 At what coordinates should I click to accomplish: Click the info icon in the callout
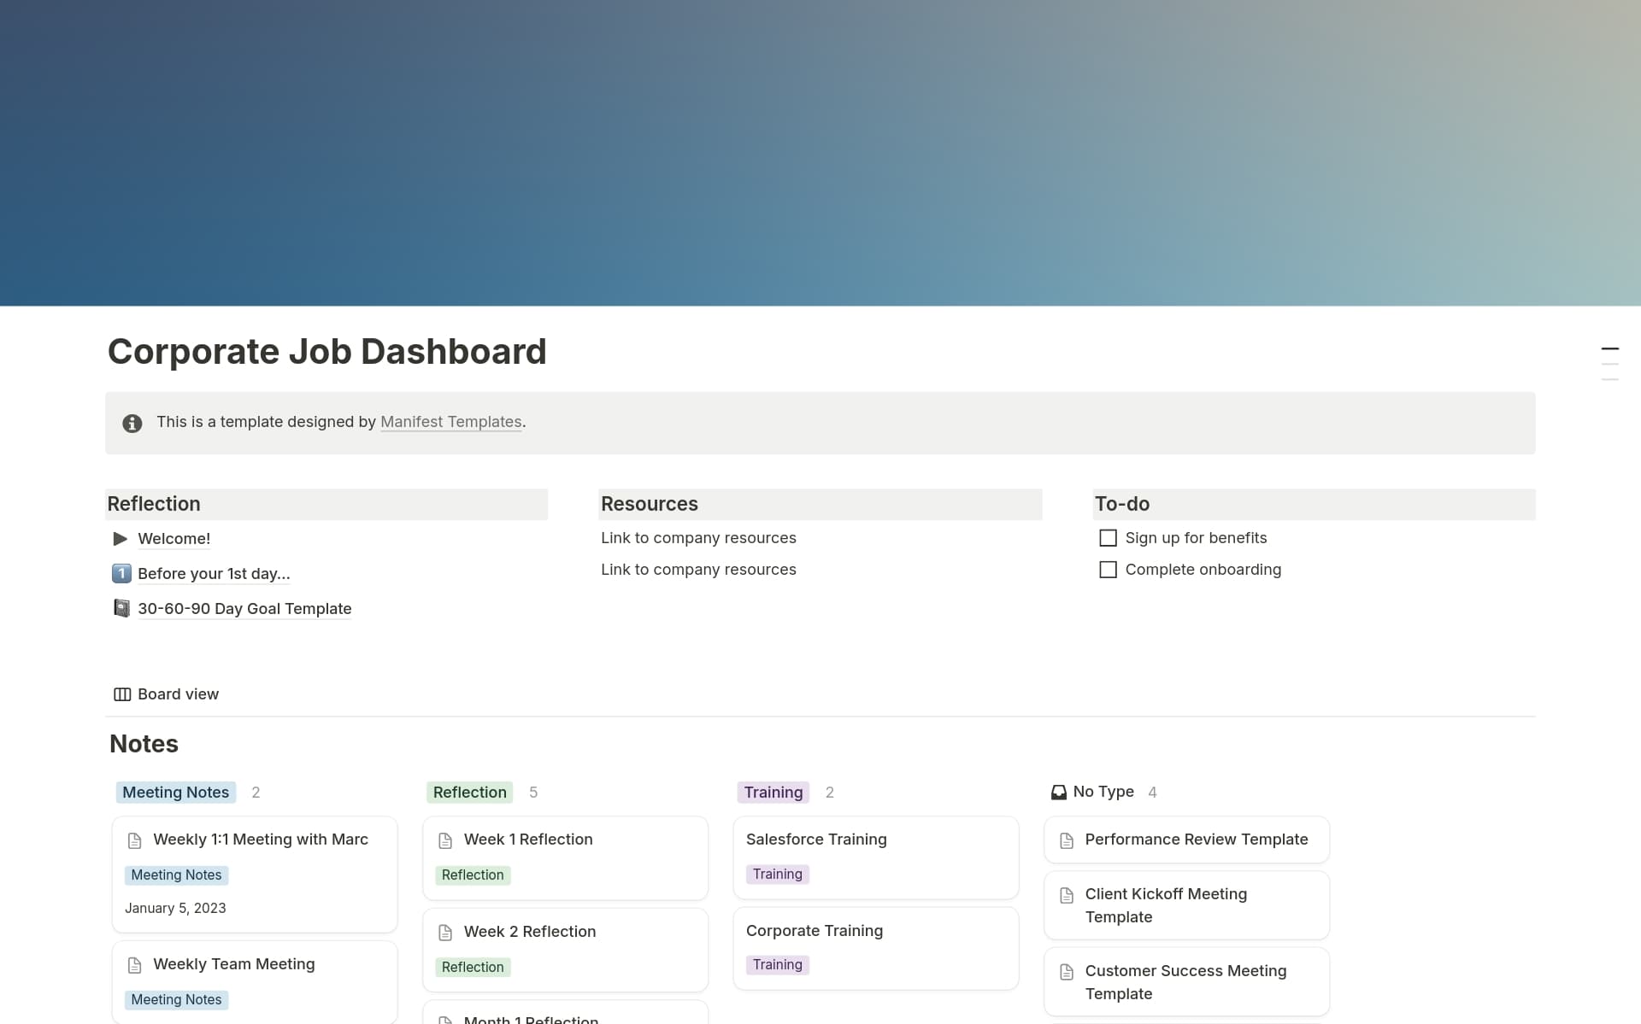(132, 423)
